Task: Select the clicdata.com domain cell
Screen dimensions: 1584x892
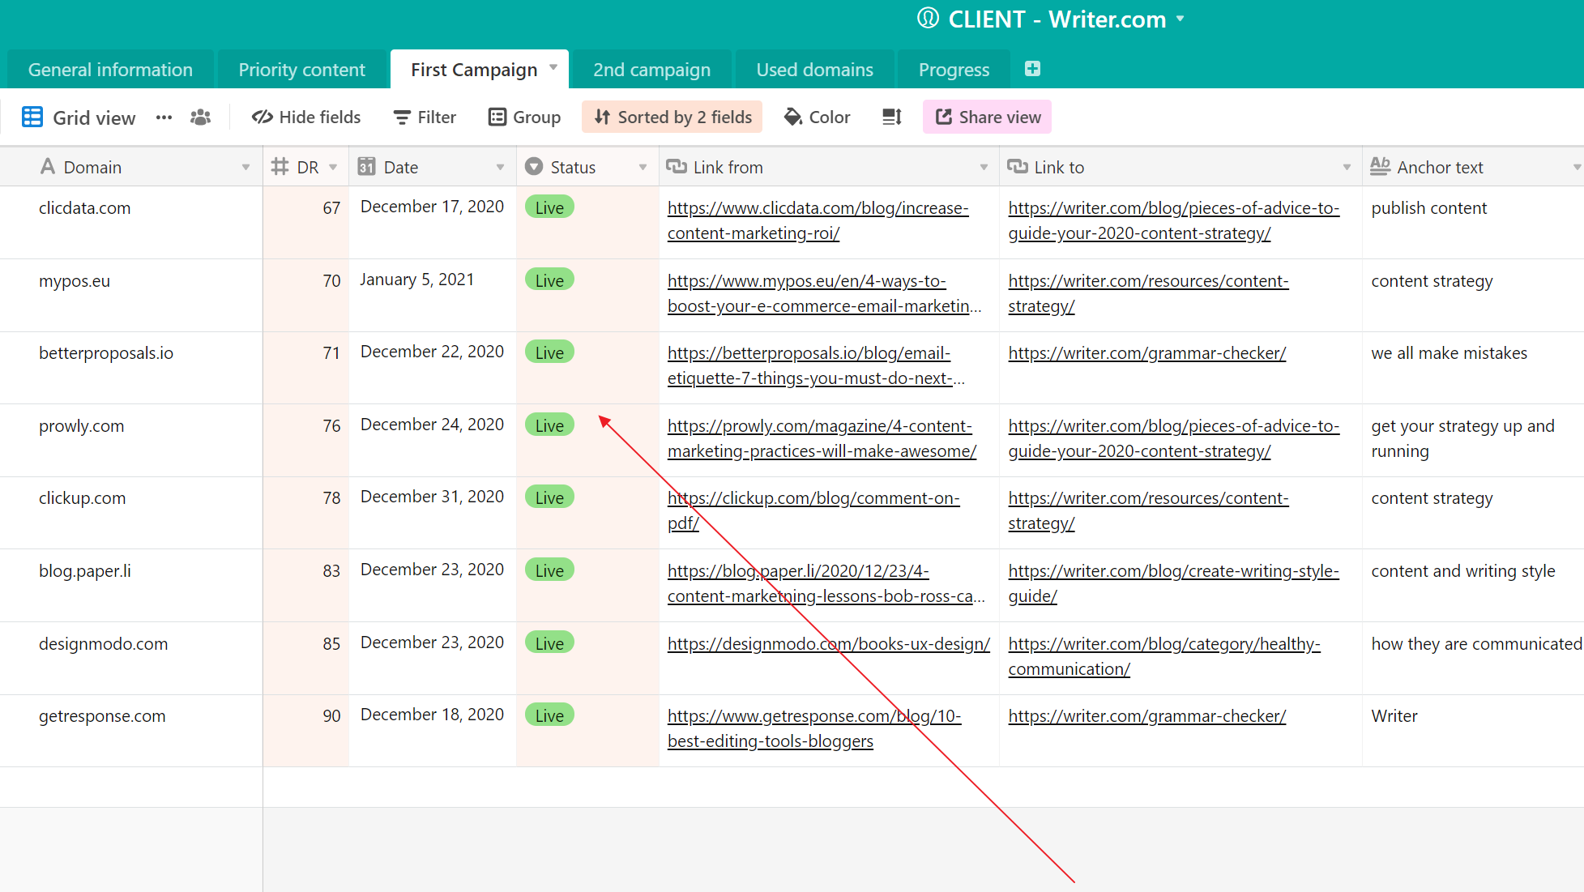Action: [x=131, y=223]
